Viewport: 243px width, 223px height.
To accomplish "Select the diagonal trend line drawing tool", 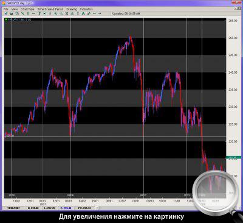I will point(22,13).
